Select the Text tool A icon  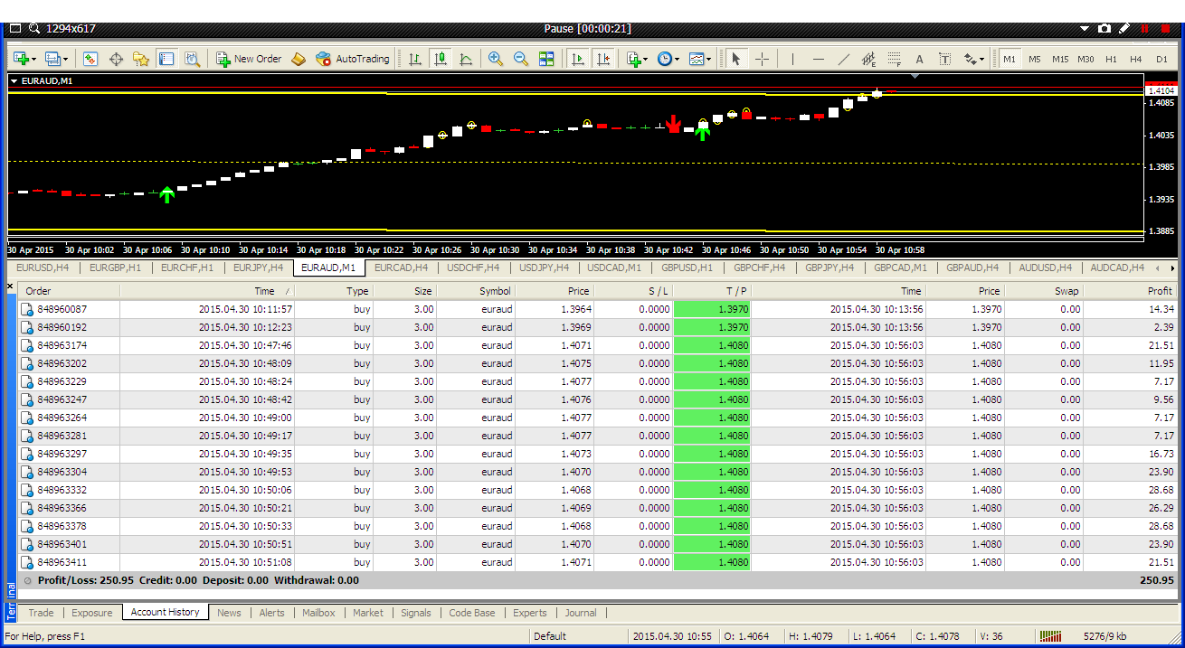click(920, 59)
